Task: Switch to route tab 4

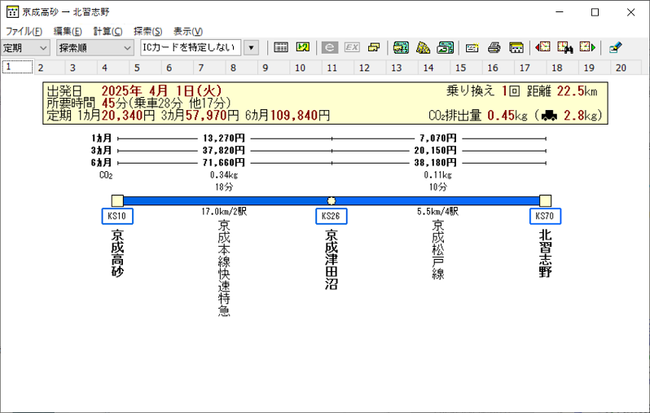Action: click(x=113, y=68)
